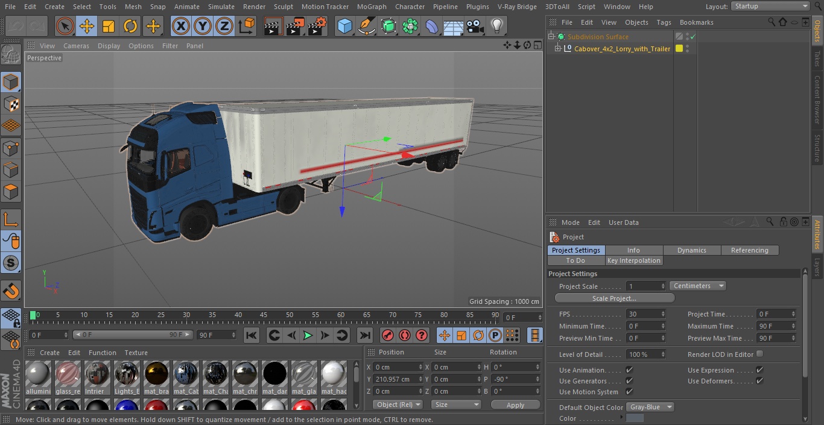824x425 pixels.
Task: Open Sculpt menu
Action: coord(283,6)
